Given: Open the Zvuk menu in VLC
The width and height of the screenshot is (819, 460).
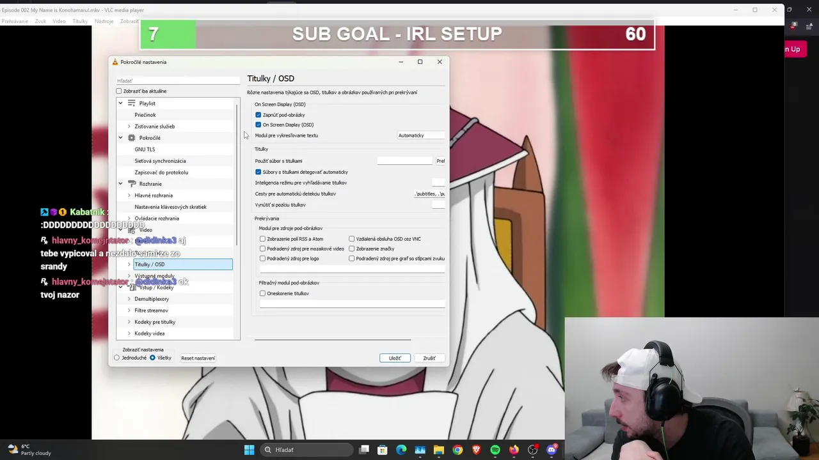Looking at the screenshot, I should 40,21.
